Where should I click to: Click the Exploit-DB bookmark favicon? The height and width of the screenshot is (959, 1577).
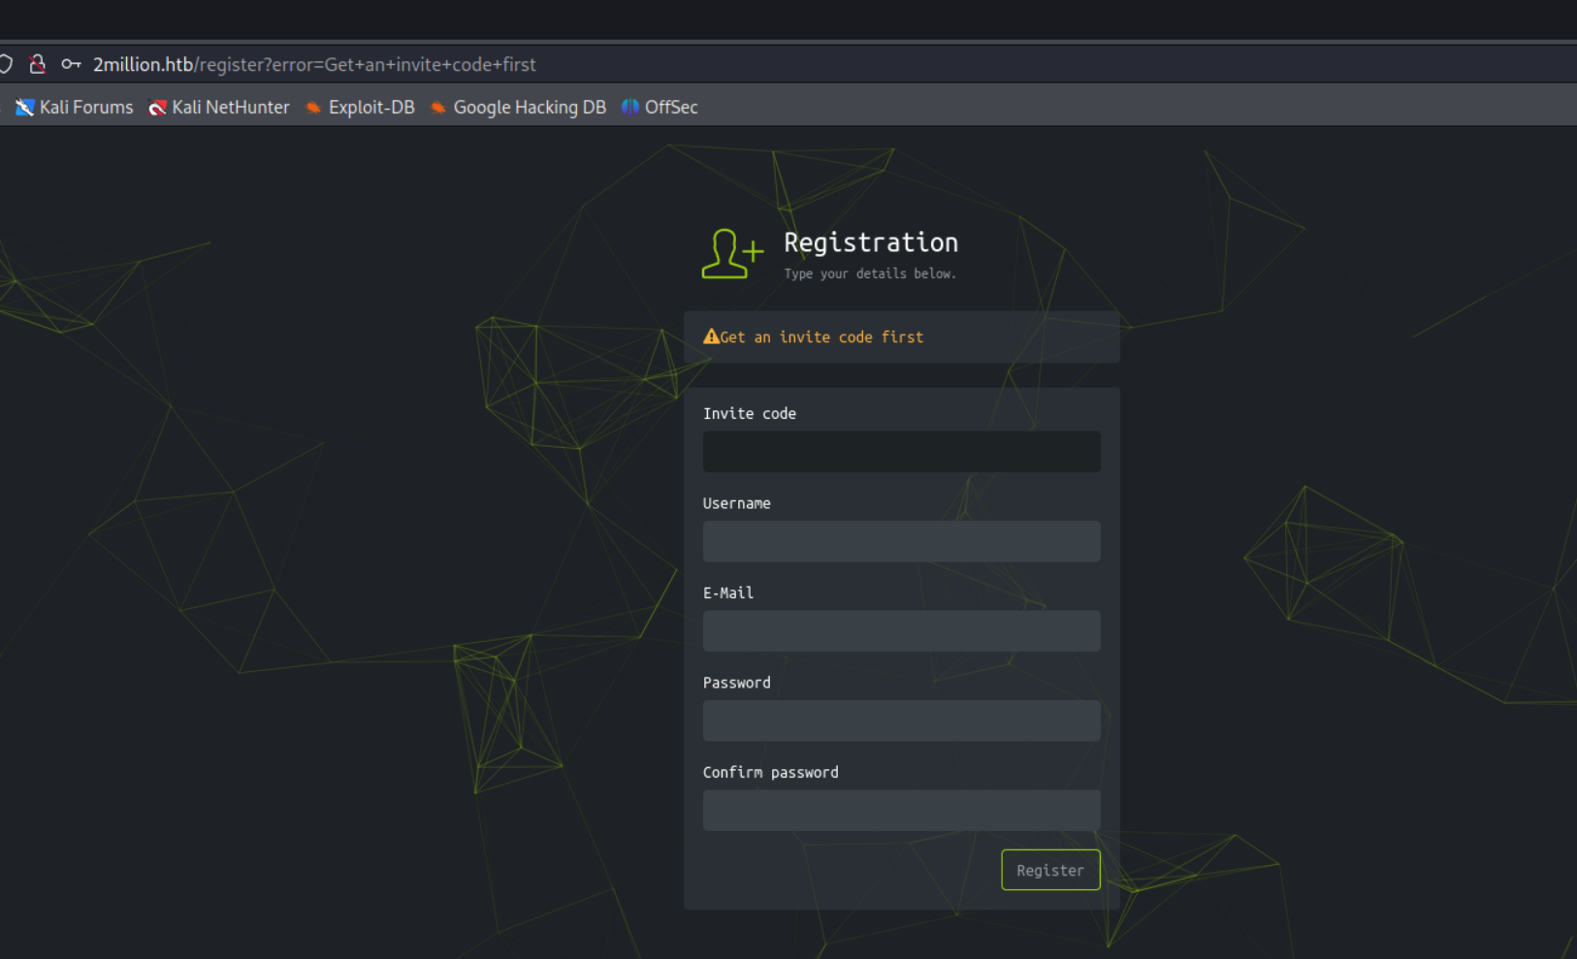[x=313, y=108]
